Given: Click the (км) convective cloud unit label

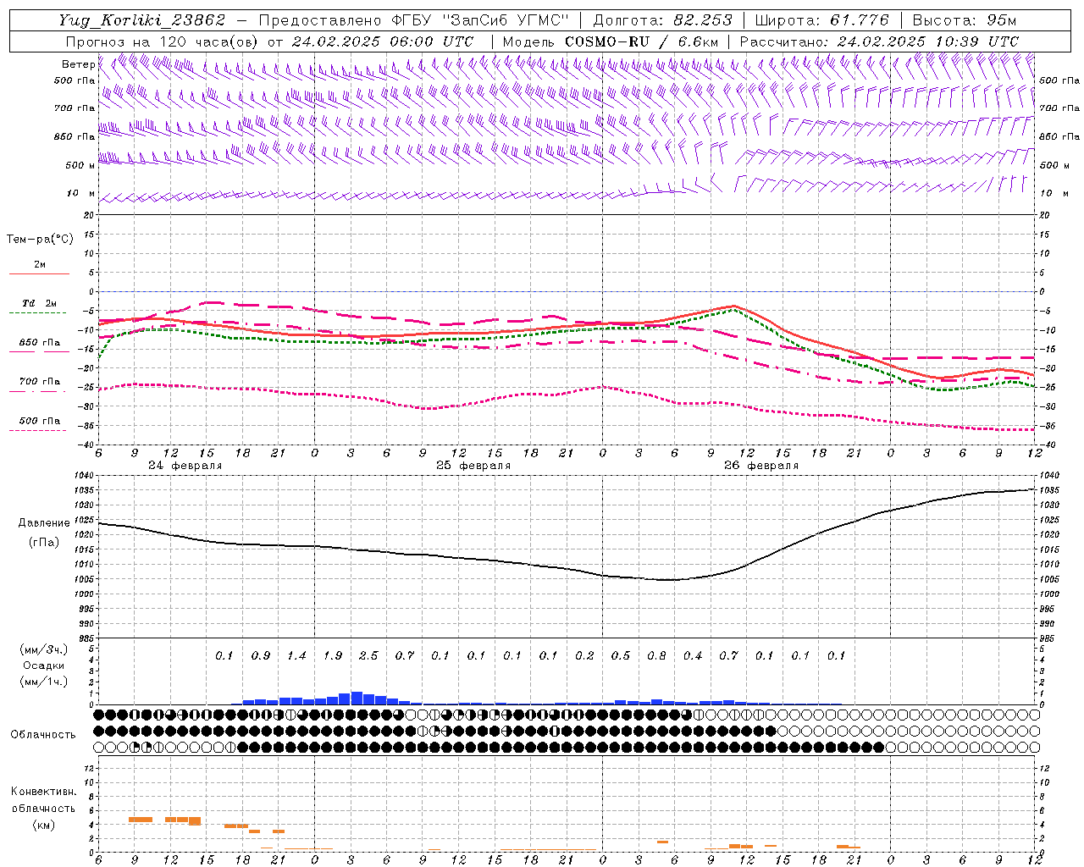Looking at the screenshot, I should point(43,825).
